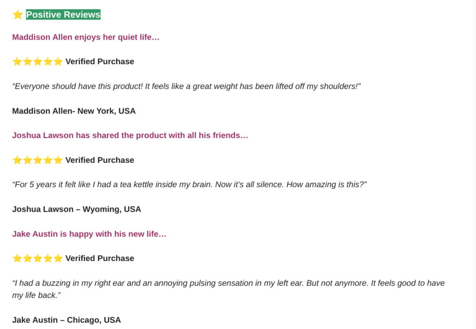Click the star icon beside Positive Reviews
Image resolution: width=476 pixels, height=329 pixels.
point(18,14)
